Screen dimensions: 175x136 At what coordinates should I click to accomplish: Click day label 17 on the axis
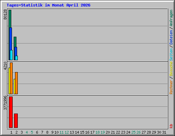pyautogui.click(x=92, y=132)
